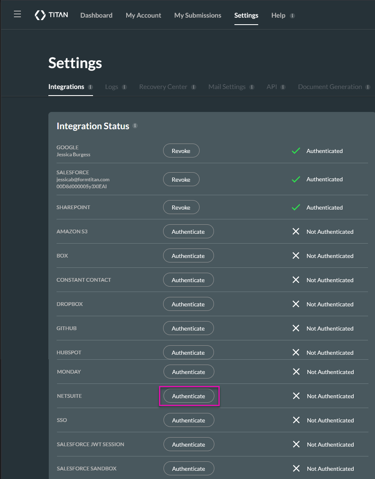Screen dimensions: 375x479
Task: Authenticate the HubSpot integration
Action: point(188,352)
